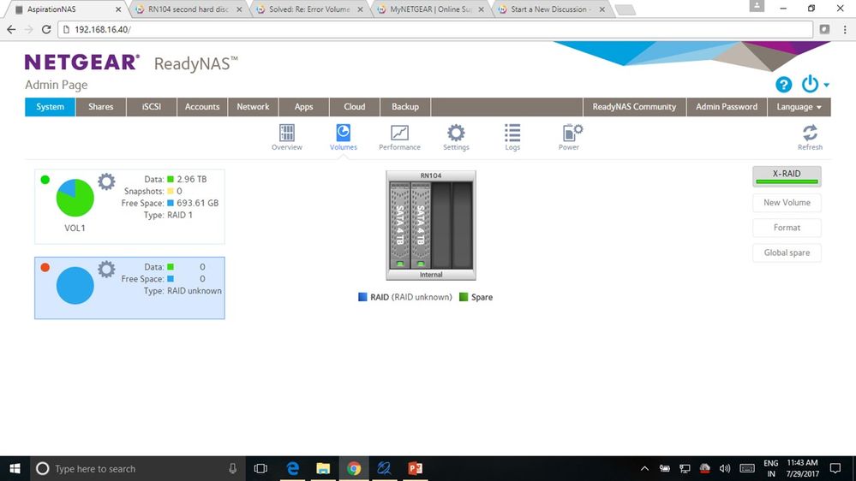Select the RAID unknown volume pie chart

point(75,285)
